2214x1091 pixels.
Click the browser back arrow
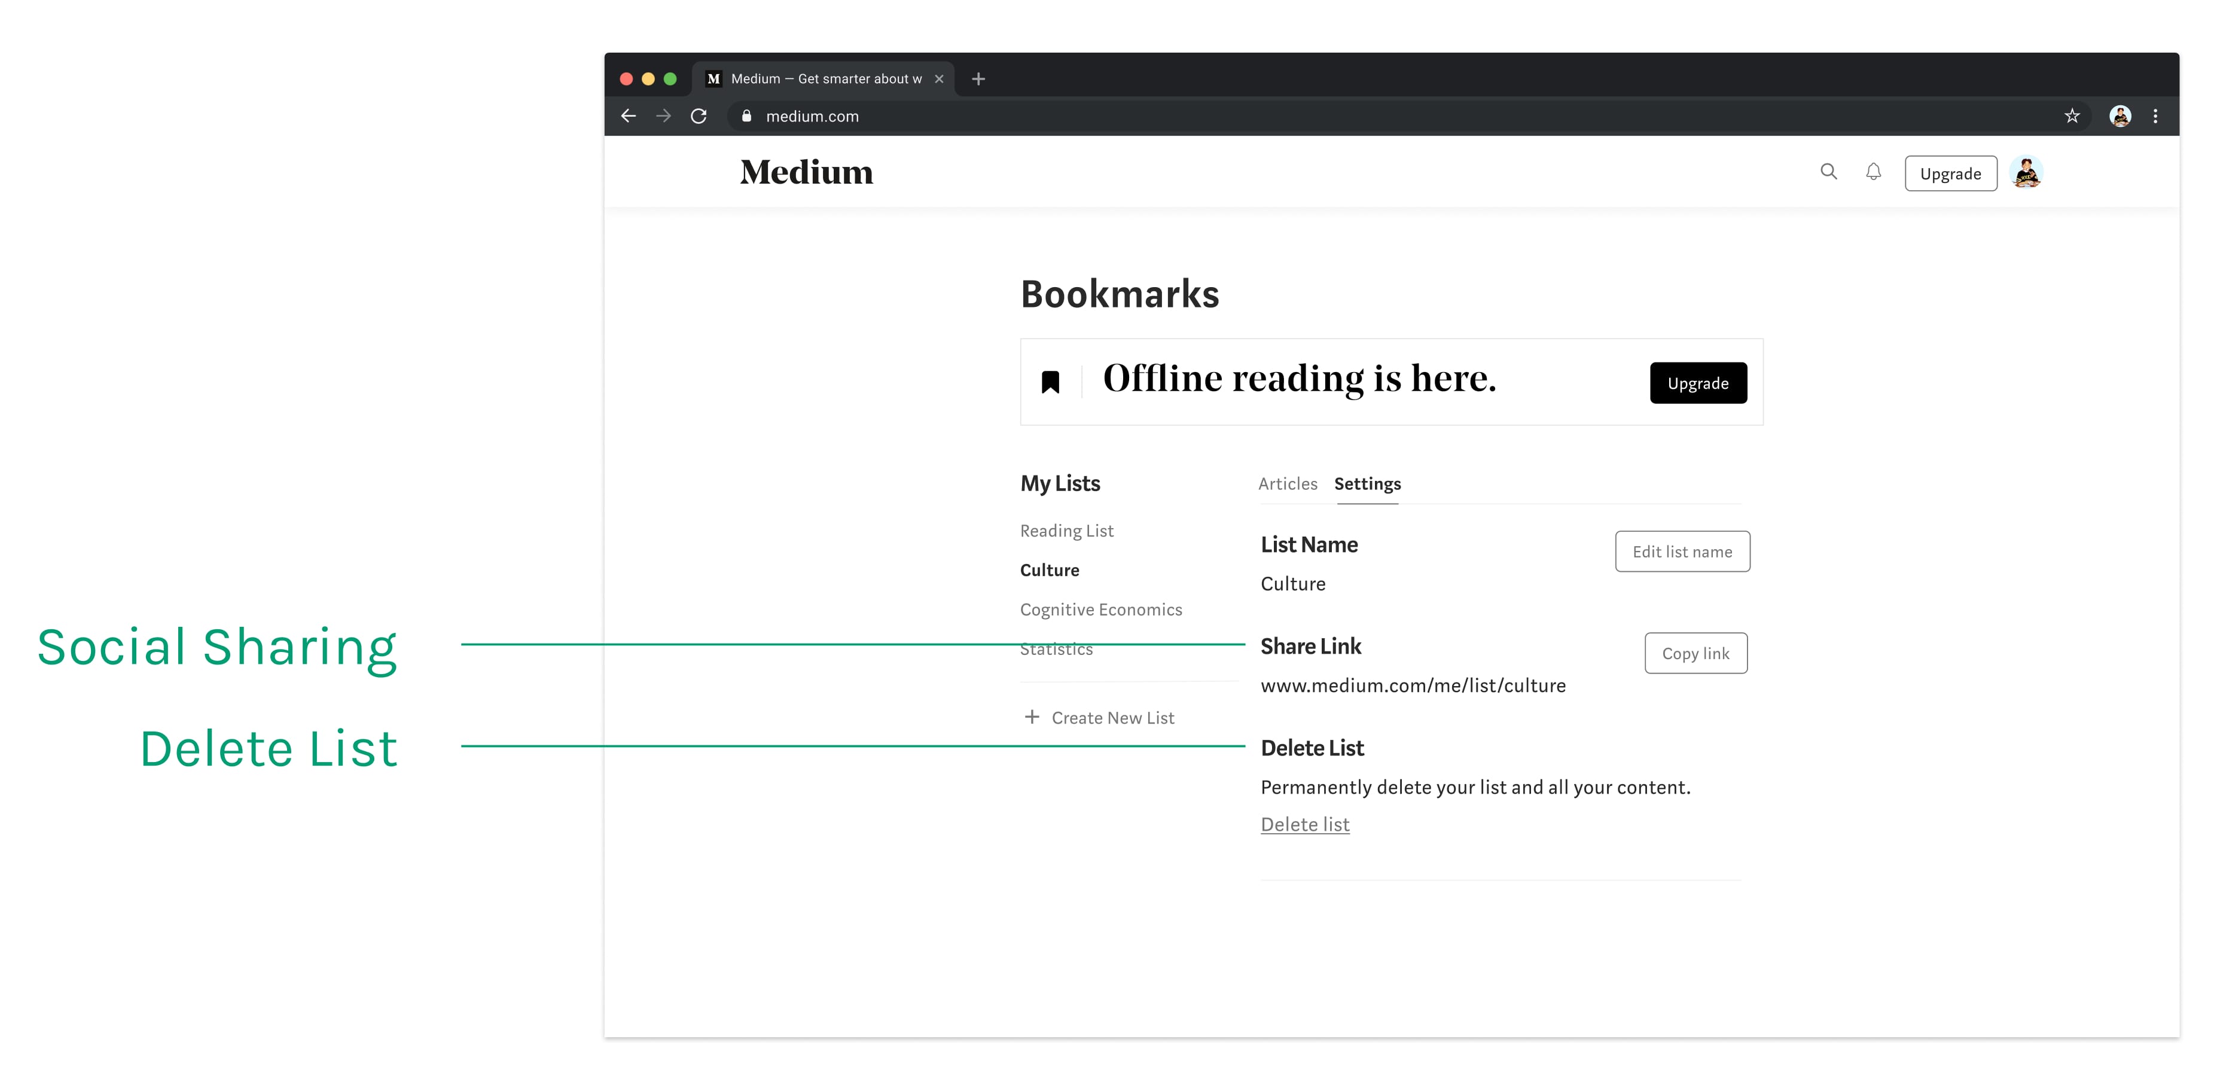(x=629, y=116)
